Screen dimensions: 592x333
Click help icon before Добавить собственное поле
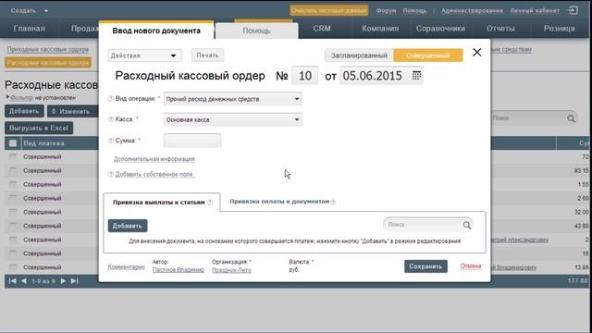click(x=111, y=175)
